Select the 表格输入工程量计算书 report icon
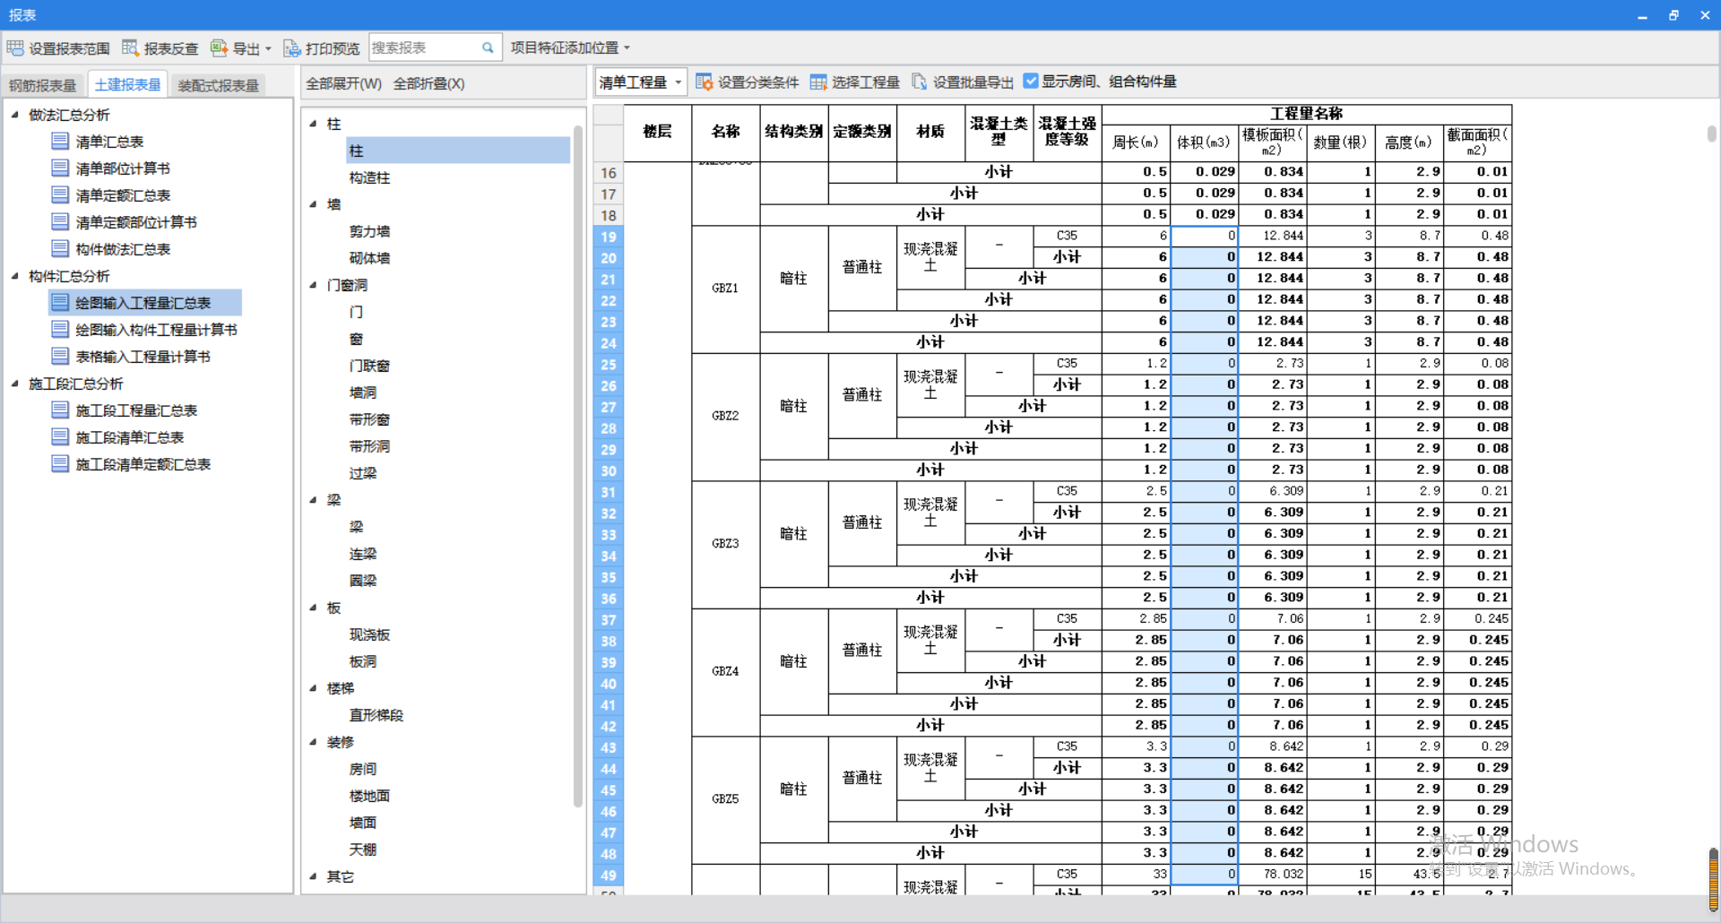 pyautogui.click(x=60, y=356)
